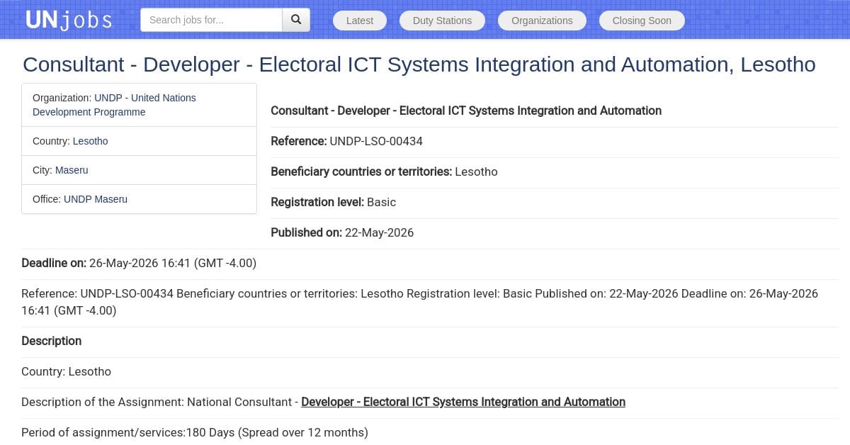Click the page title heading
This screenshot has width=850, height=445.
(x=419, y=64)
